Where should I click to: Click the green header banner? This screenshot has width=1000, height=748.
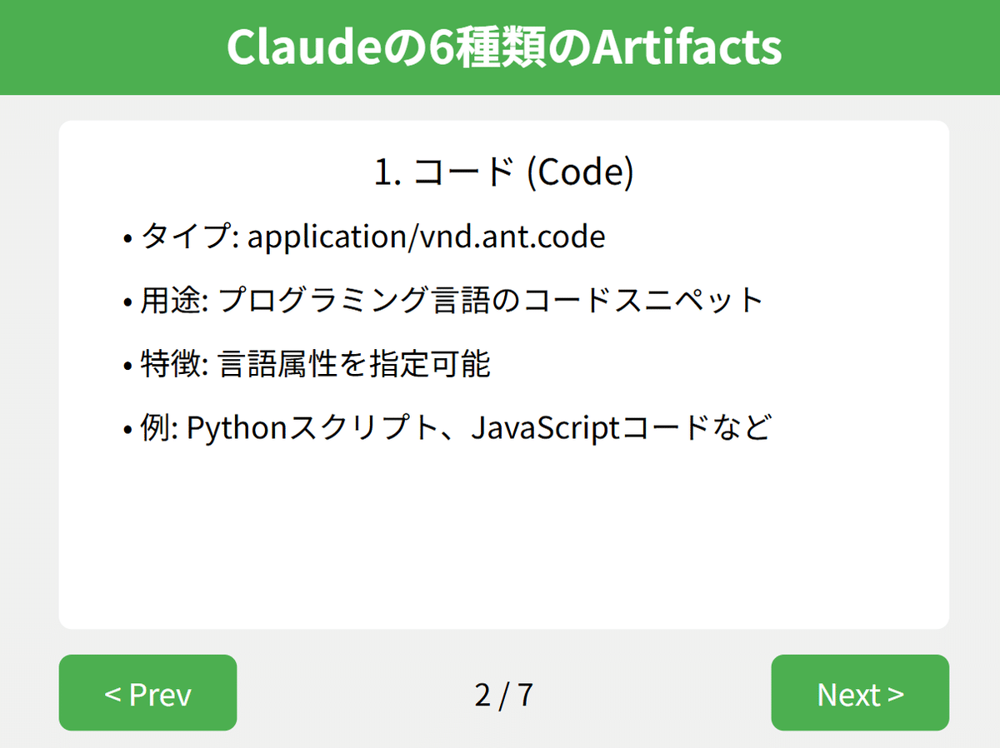pos(500,47)
